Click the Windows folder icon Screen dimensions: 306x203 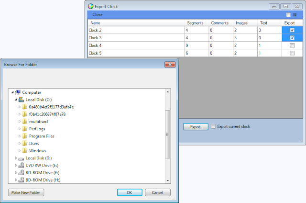[24, 151]
